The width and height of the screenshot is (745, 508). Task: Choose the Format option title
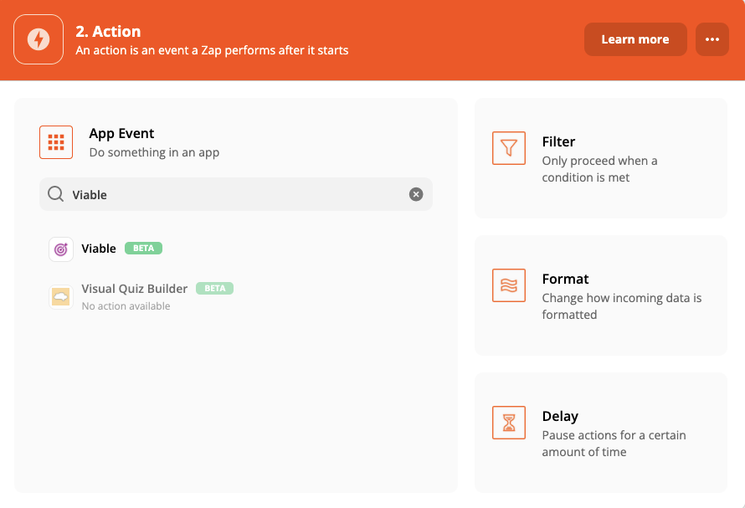click(x=565, y=279)
